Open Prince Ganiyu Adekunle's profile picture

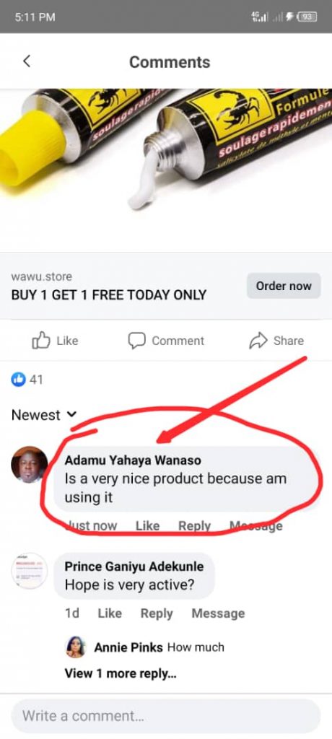(x=30, y=570)
